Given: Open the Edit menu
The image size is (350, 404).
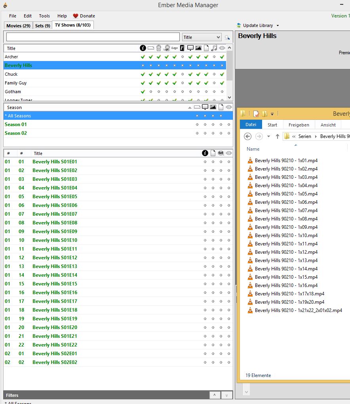Looking at the screenshot, I should coord(28,16).
